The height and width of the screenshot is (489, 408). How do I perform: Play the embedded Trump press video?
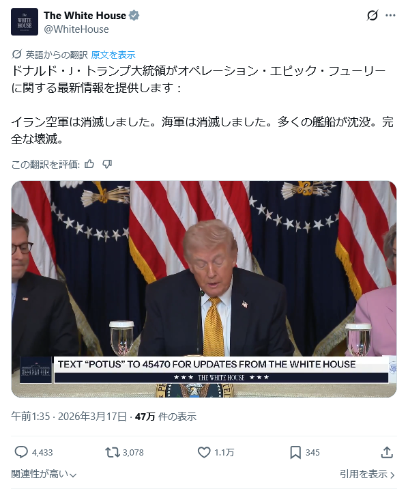click(x=204, y=289)
